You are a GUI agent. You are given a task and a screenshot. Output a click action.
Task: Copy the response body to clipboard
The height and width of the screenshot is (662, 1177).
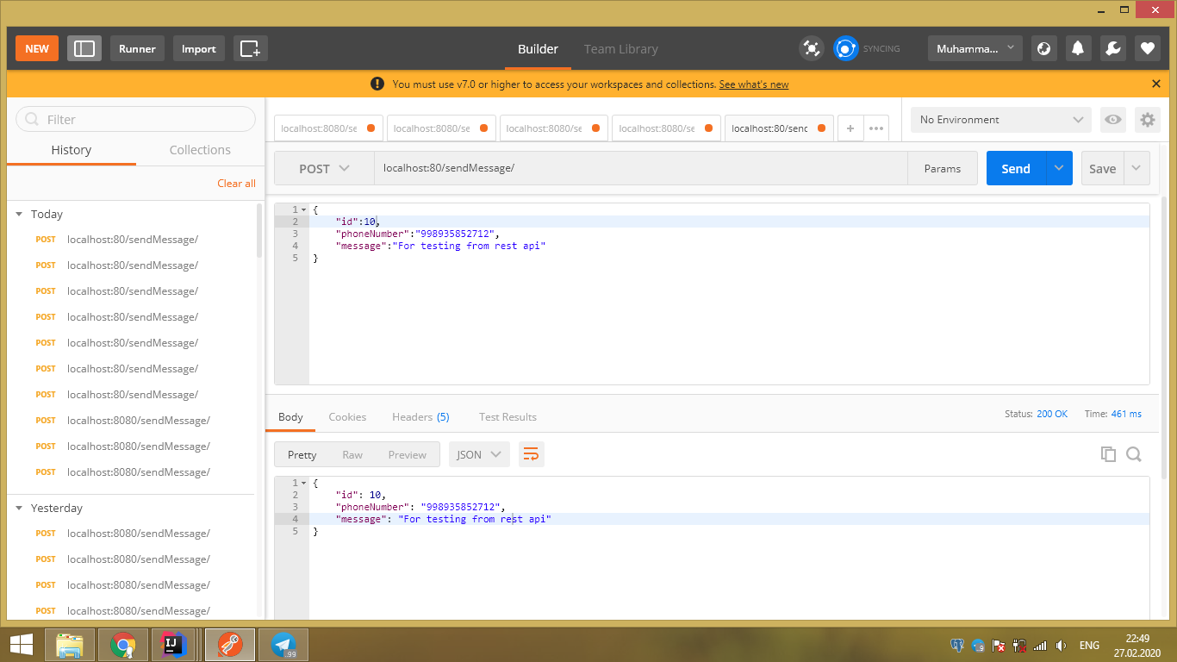tap(1108, 454)
